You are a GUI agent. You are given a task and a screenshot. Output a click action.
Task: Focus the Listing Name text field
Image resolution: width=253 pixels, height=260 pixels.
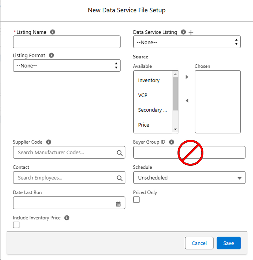tap(67, 42)
